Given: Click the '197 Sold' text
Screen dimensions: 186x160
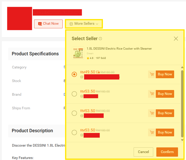Looking at the screenshot, I should click(101, 58).
